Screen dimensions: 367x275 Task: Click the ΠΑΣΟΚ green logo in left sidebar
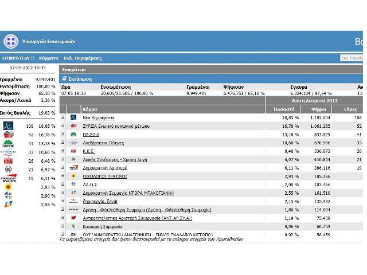click(x=8, y=143)
